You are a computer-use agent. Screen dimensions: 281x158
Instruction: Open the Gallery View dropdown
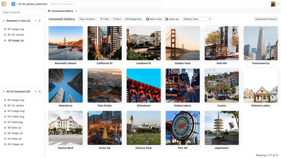click(197, 19)
